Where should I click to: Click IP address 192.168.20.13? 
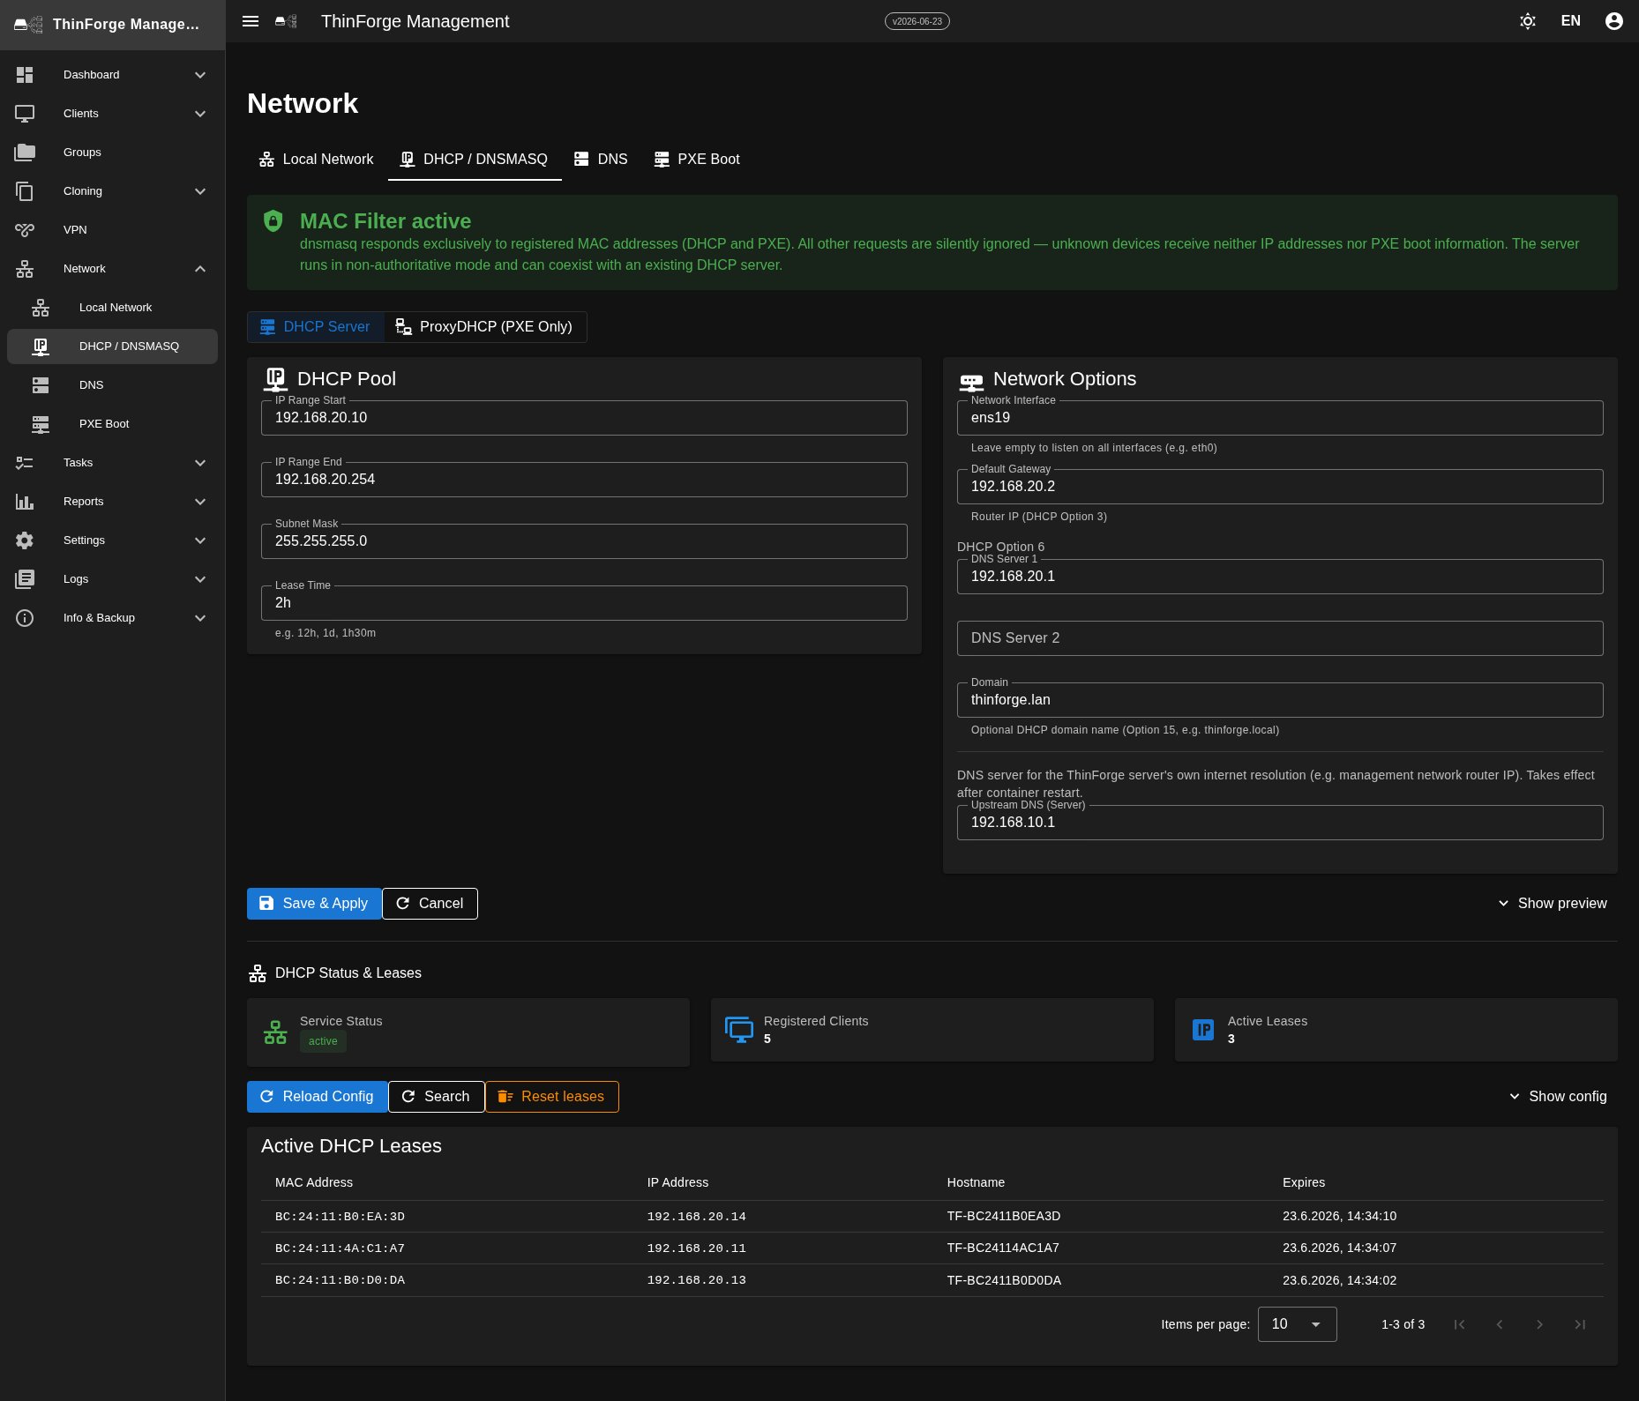pos(696,1280)
